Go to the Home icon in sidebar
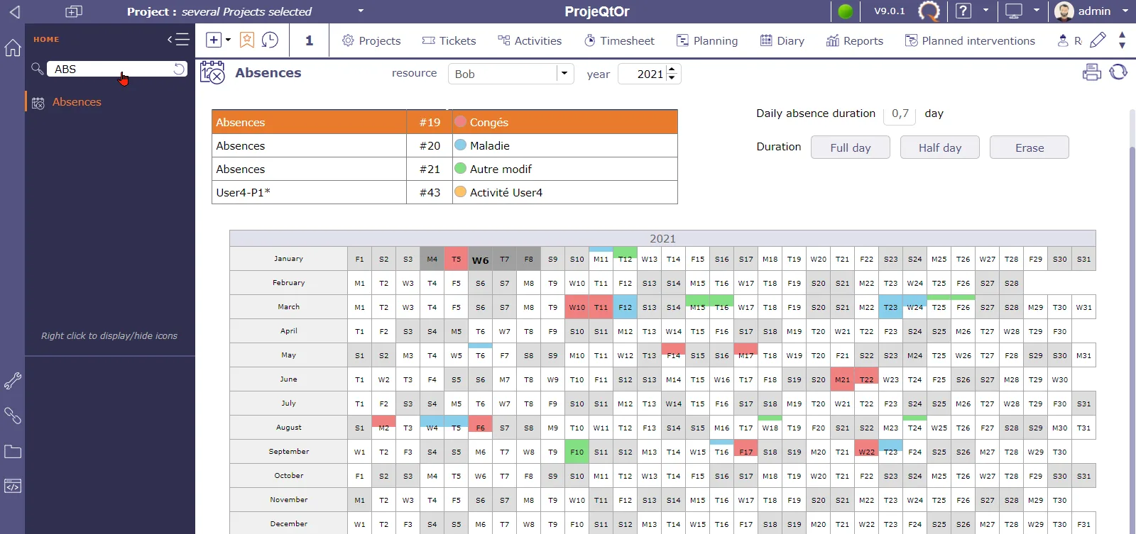1136x534 pixels. (x=13, y=48)
